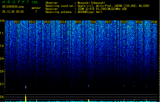Select the HROFFT 1.0.0 title text
160x102 pixels.
[x=20, y=2]
